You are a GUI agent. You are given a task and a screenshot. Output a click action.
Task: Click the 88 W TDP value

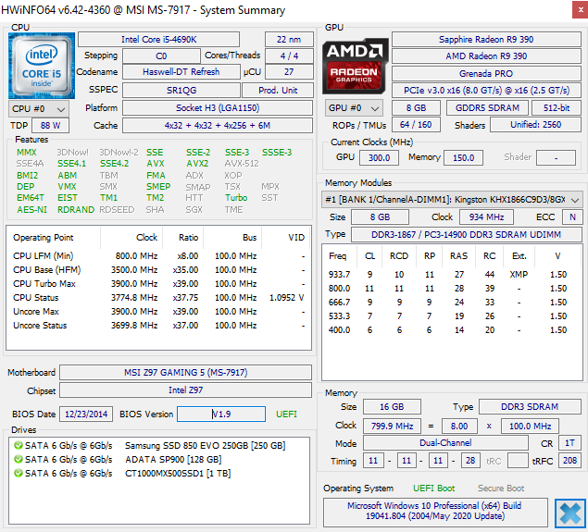tap(50, 126)
